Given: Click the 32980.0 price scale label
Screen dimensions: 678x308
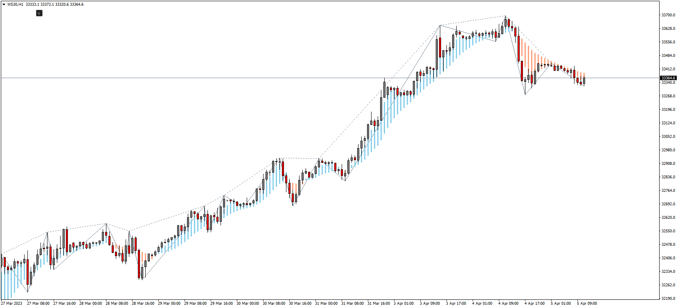Looking at the screenshot, I should (x=668, y=150).
